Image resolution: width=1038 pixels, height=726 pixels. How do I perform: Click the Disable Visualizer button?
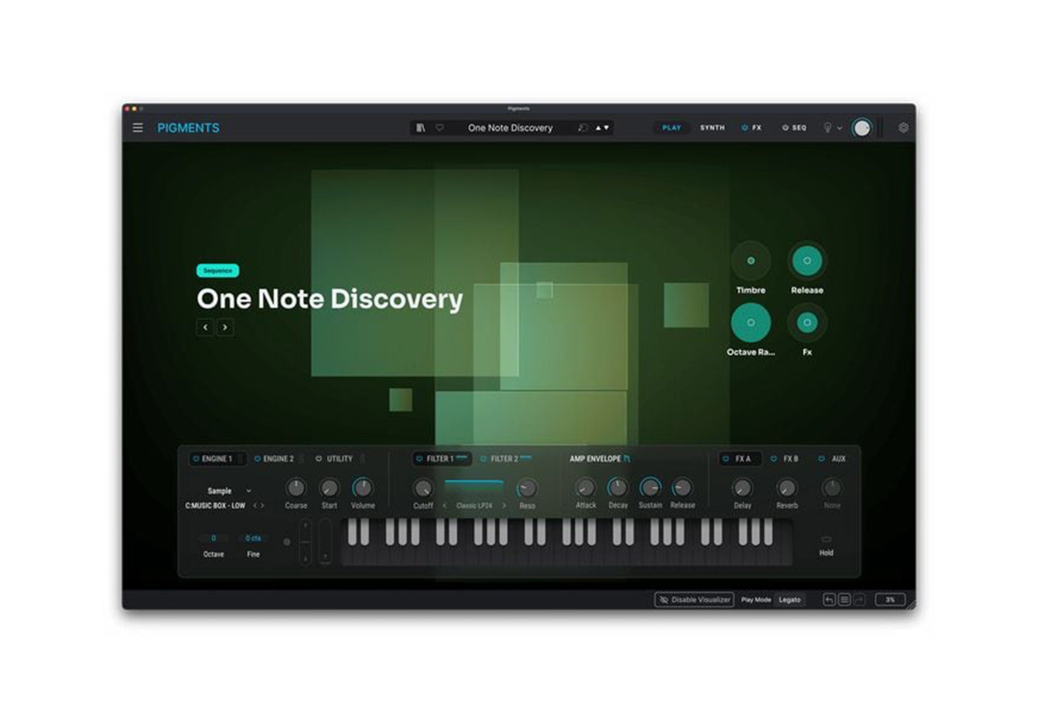point(694,600)
